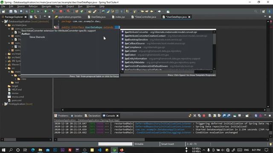This screenshot has height=153, width=273.
Task: Open Package Explorer view menu (three dots)
Action: click(x=40, y=17)
